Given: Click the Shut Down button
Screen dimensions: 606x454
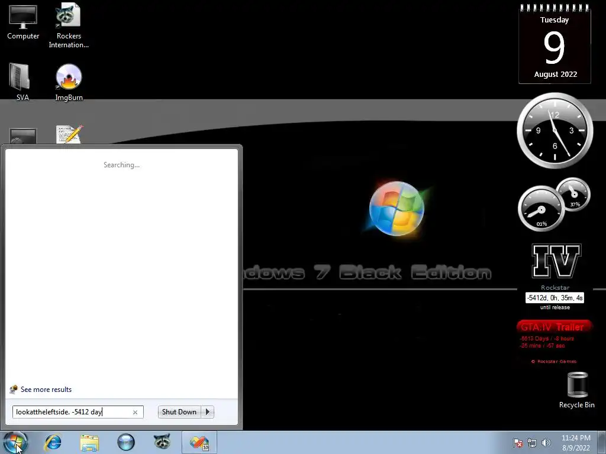Looking at the screenshot, I should tap(179, 412).
